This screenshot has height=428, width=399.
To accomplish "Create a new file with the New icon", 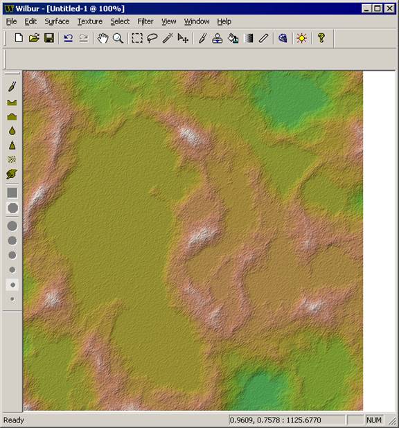I will [x=19, y=38].
